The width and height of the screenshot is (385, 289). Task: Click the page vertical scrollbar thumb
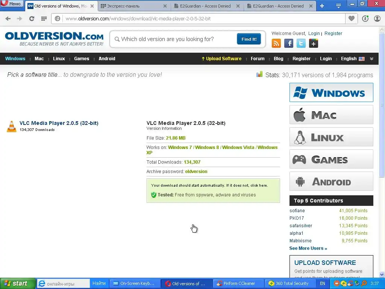[x=382, y=105]
